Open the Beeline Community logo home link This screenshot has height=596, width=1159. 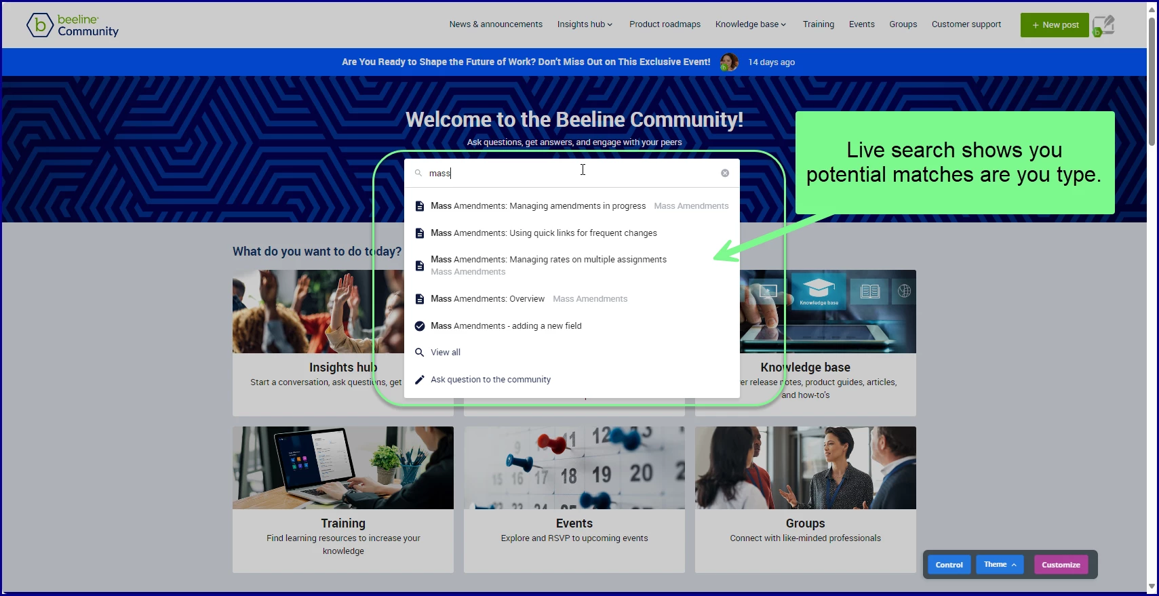pyautogui.click(x=73, y=25)
